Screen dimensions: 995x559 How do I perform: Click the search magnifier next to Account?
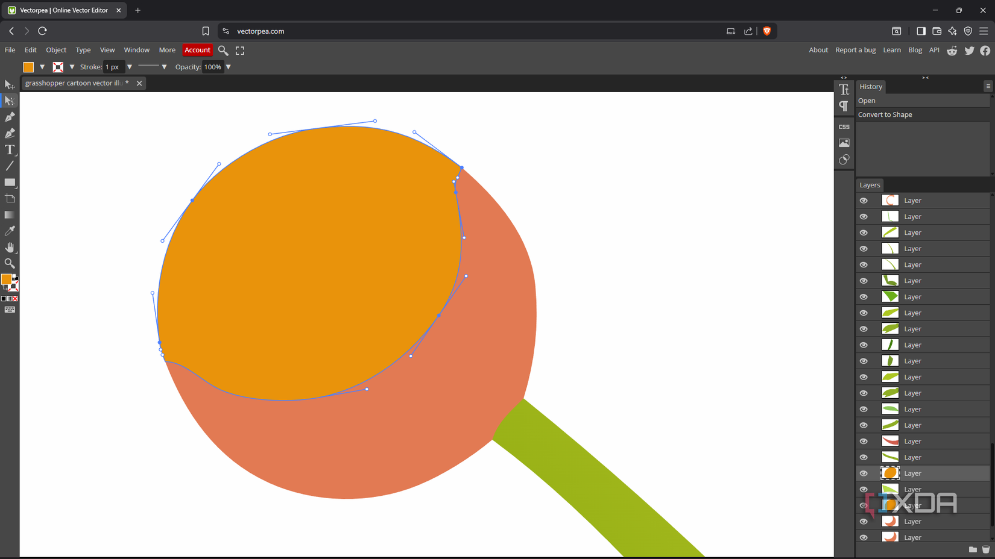point(223,51)
